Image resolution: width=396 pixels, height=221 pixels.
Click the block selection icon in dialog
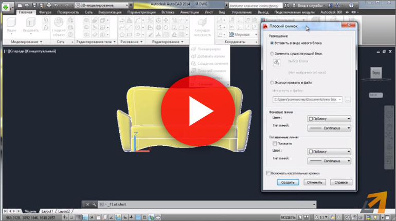tap(276, 63)
